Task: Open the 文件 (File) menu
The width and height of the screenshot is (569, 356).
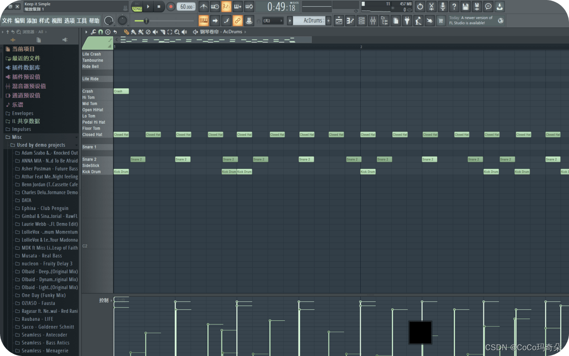Action: click(x=7, y=20)
